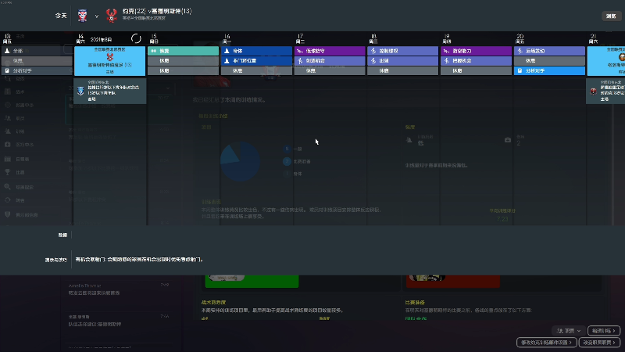Screen dimensions: 625x352
Task: Click 休息 rest slot on day 17
Action: [330, 70]
